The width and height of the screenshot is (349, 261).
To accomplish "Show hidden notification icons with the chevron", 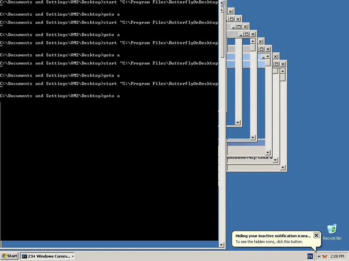I will point(319,256).
